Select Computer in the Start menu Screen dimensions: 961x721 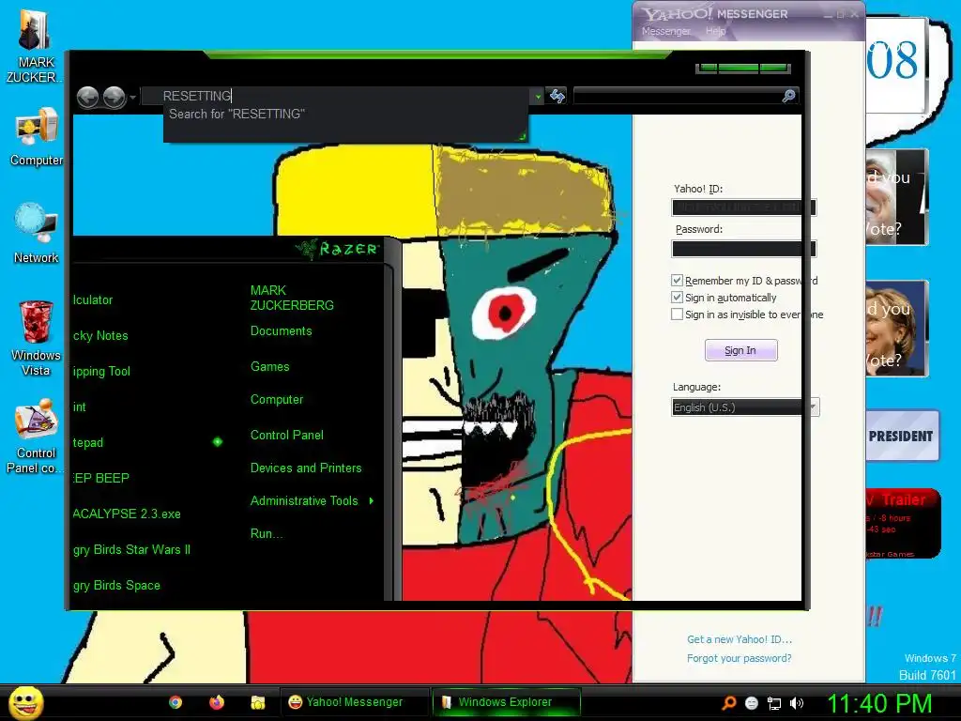277,400
